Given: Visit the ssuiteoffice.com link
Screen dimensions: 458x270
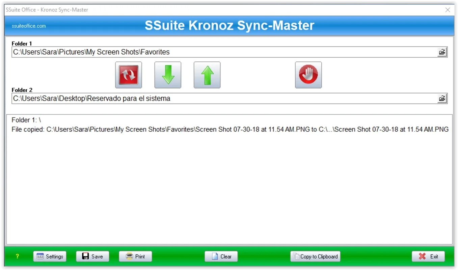Looking at the screenshot, I should [x=29, y=26].
